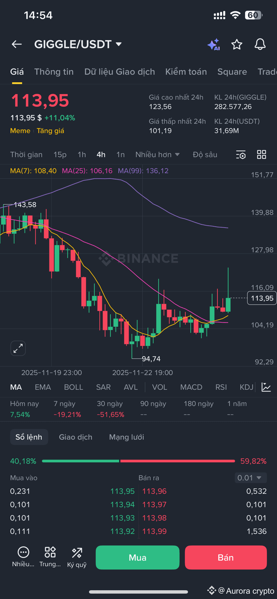This screenshot has height=599, width=277.
Task: Select bid price 113,92 in order book
Action: [122, 531]
